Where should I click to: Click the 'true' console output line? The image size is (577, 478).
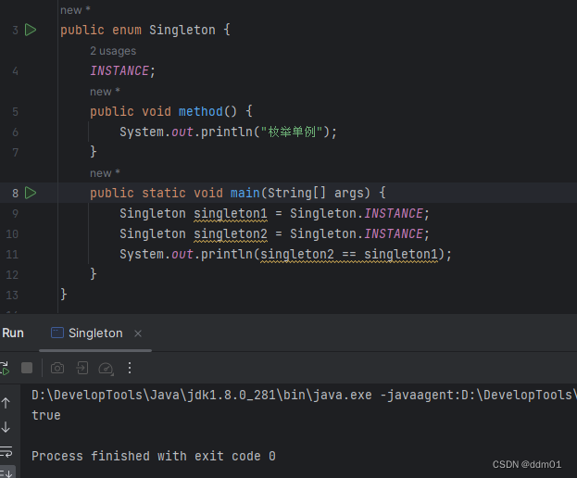click(x=46, y=415)
